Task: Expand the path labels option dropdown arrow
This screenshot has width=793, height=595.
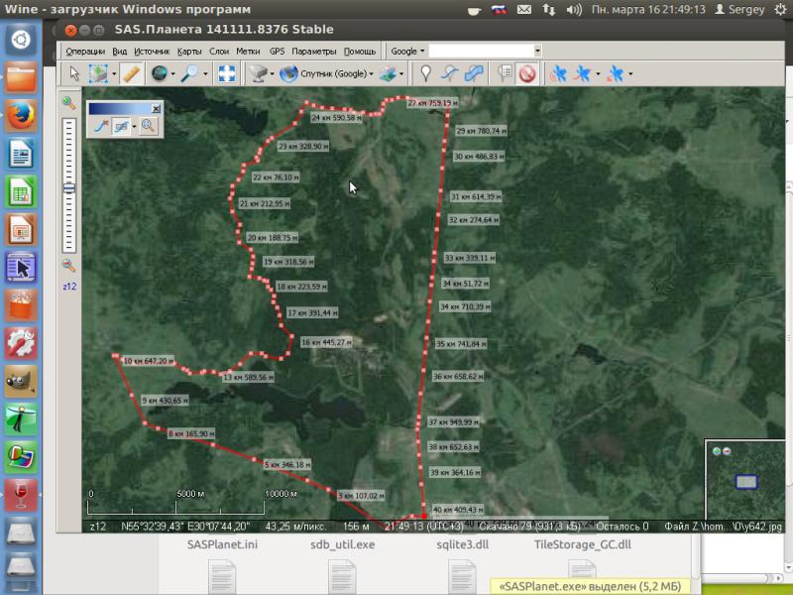Action: point(134,127)
